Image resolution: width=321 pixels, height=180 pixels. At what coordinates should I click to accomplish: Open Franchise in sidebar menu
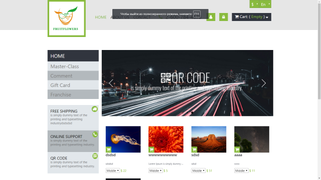73,94
